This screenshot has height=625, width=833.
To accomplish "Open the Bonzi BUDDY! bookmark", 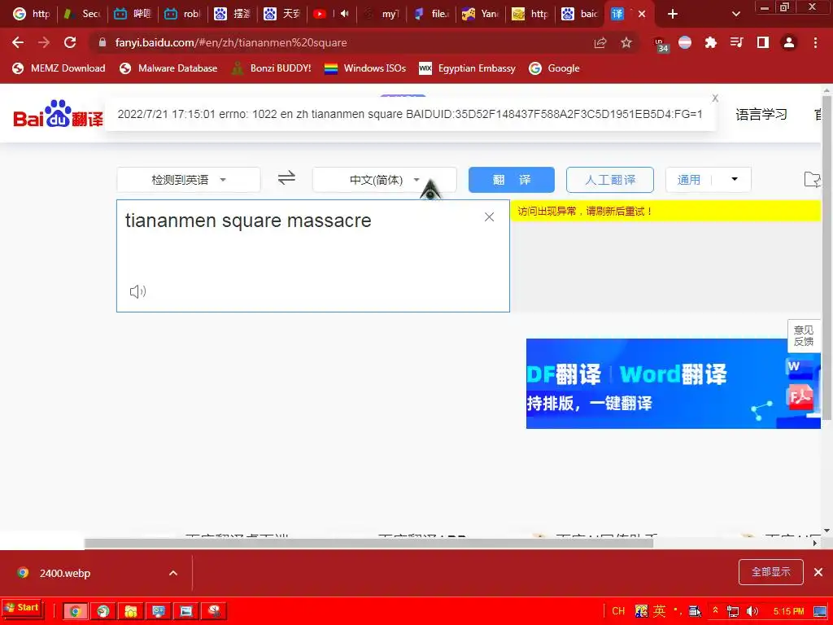I will 272,68.
